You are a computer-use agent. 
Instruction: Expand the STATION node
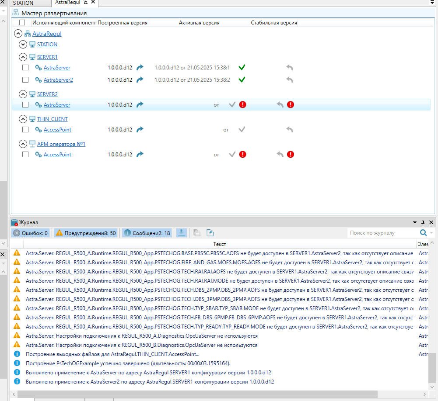23,45
